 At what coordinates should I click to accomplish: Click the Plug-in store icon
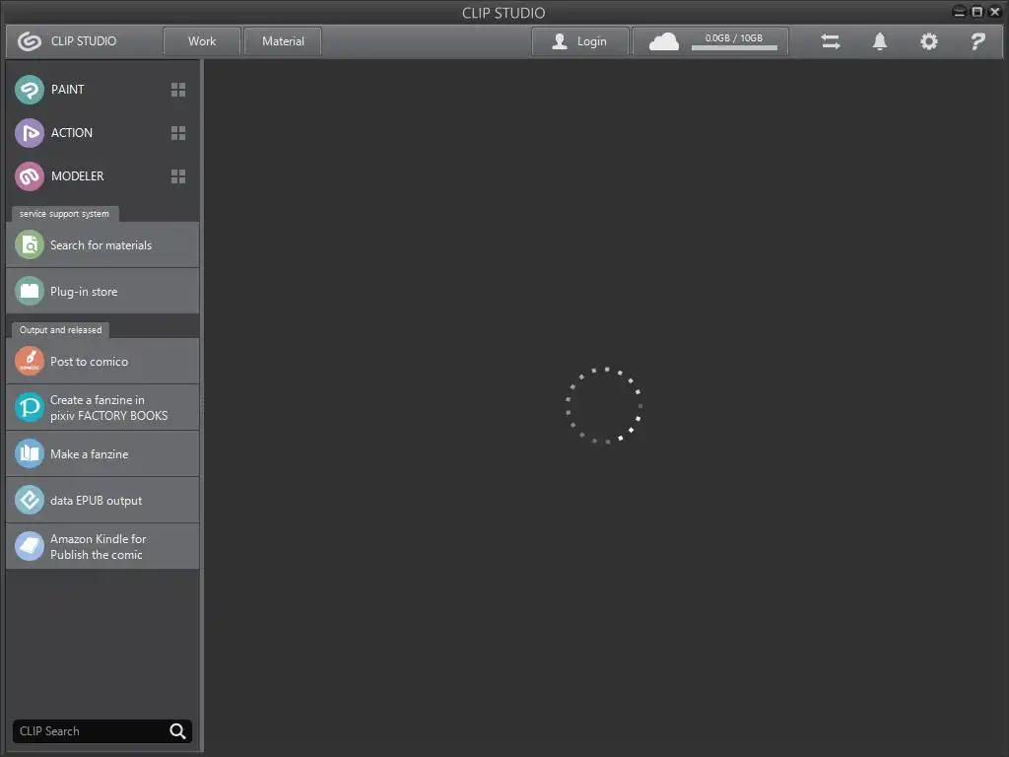pyautogui.click(x=30, y=292)
